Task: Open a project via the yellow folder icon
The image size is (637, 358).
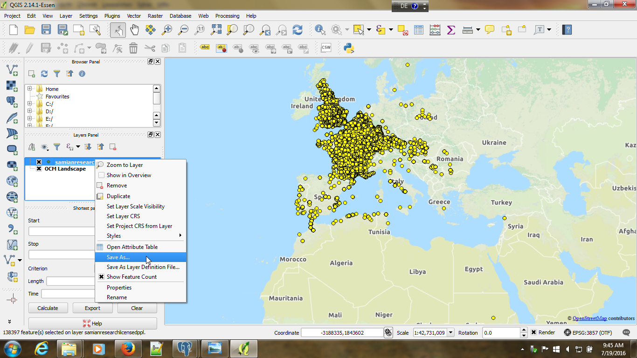Action: tap(30, 30)
